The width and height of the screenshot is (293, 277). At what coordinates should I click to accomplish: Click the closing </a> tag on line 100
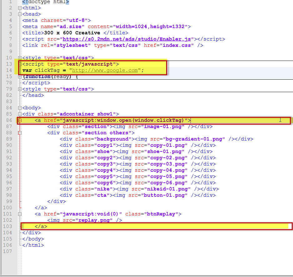41,208
